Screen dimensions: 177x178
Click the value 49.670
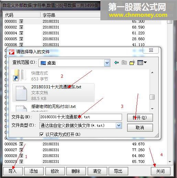point(138,144)
